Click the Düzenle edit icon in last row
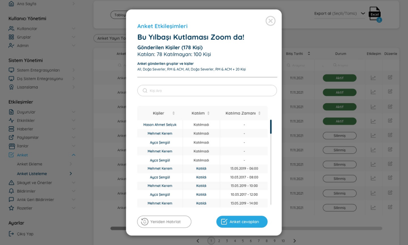Viewport: 408px width, 245px height. (390, 207)
